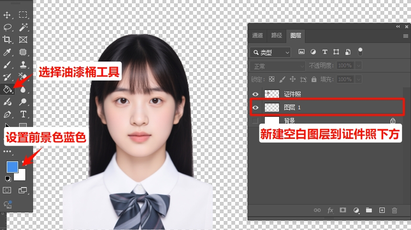Screen dimensions: 411x230
Task: Toggle lock position
Action: pyautogui.click(x=292, y=79)
